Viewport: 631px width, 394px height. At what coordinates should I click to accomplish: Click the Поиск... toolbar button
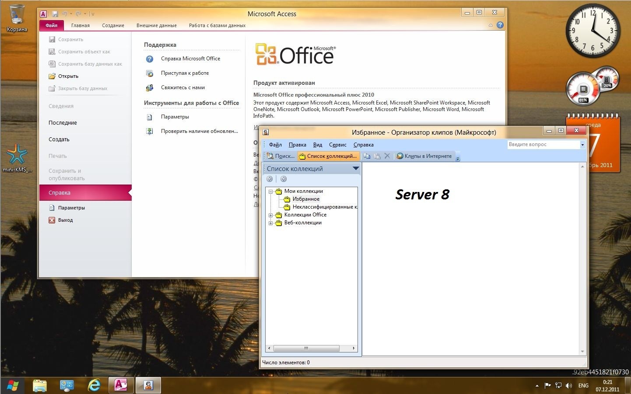[281, 156]
